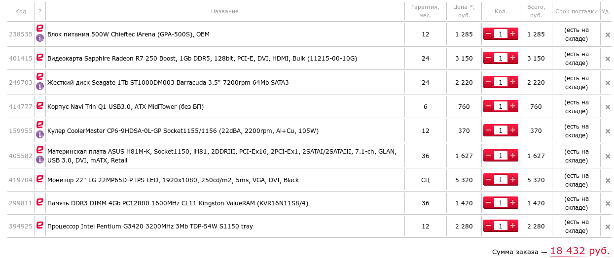Click quantity field of Intel Pentium G3420
The height and width of the screenshot is (258, 614).
[x=501, y=226]
